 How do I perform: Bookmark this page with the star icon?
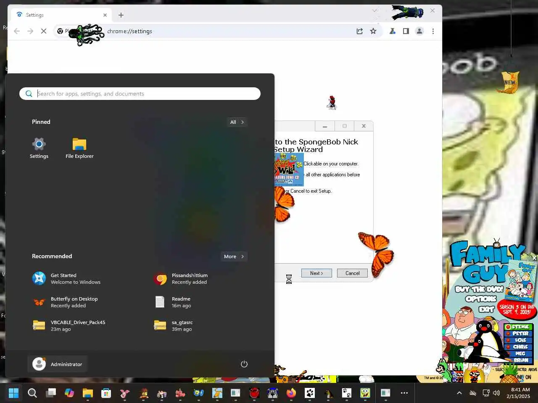pyautogui.click(x=373, y=31)
